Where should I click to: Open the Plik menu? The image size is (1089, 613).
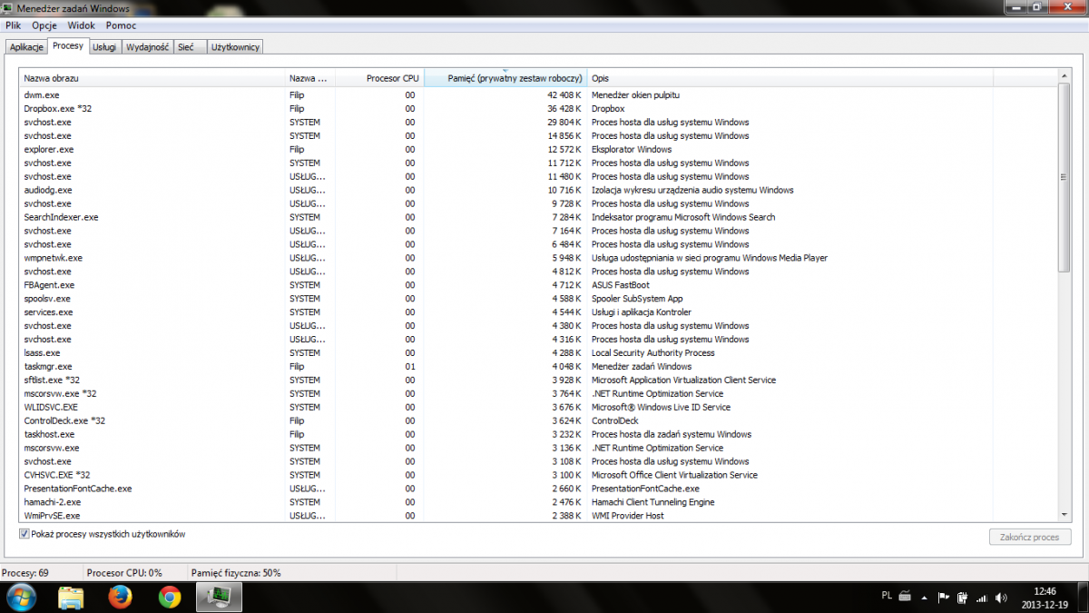[14, 25]
